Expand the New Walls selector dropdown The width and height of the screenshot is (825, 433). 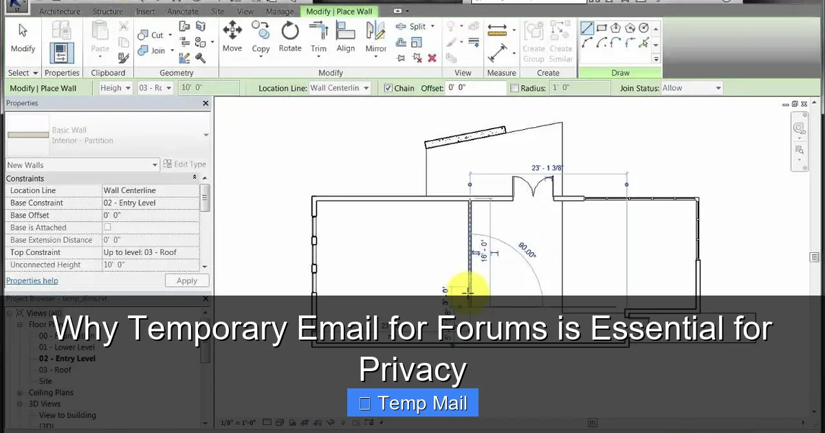155,165
